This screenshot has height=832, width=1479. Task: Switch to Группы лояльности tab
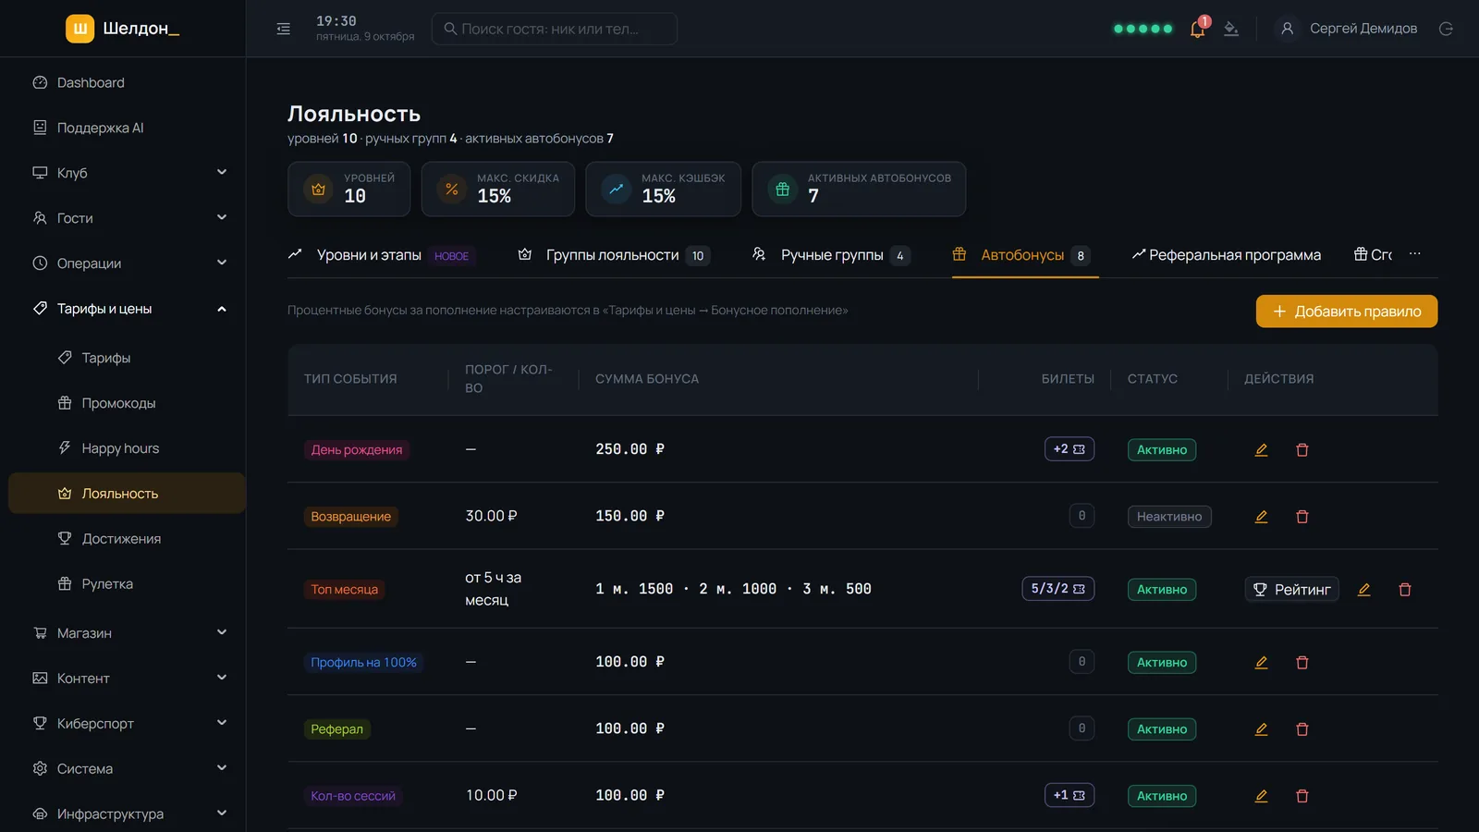614,255
